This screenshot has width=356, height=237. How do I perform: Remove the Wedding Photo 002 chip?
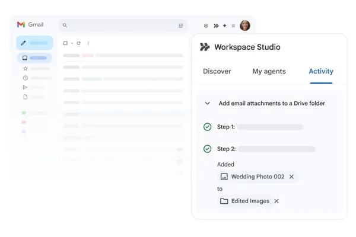(291, 177)
